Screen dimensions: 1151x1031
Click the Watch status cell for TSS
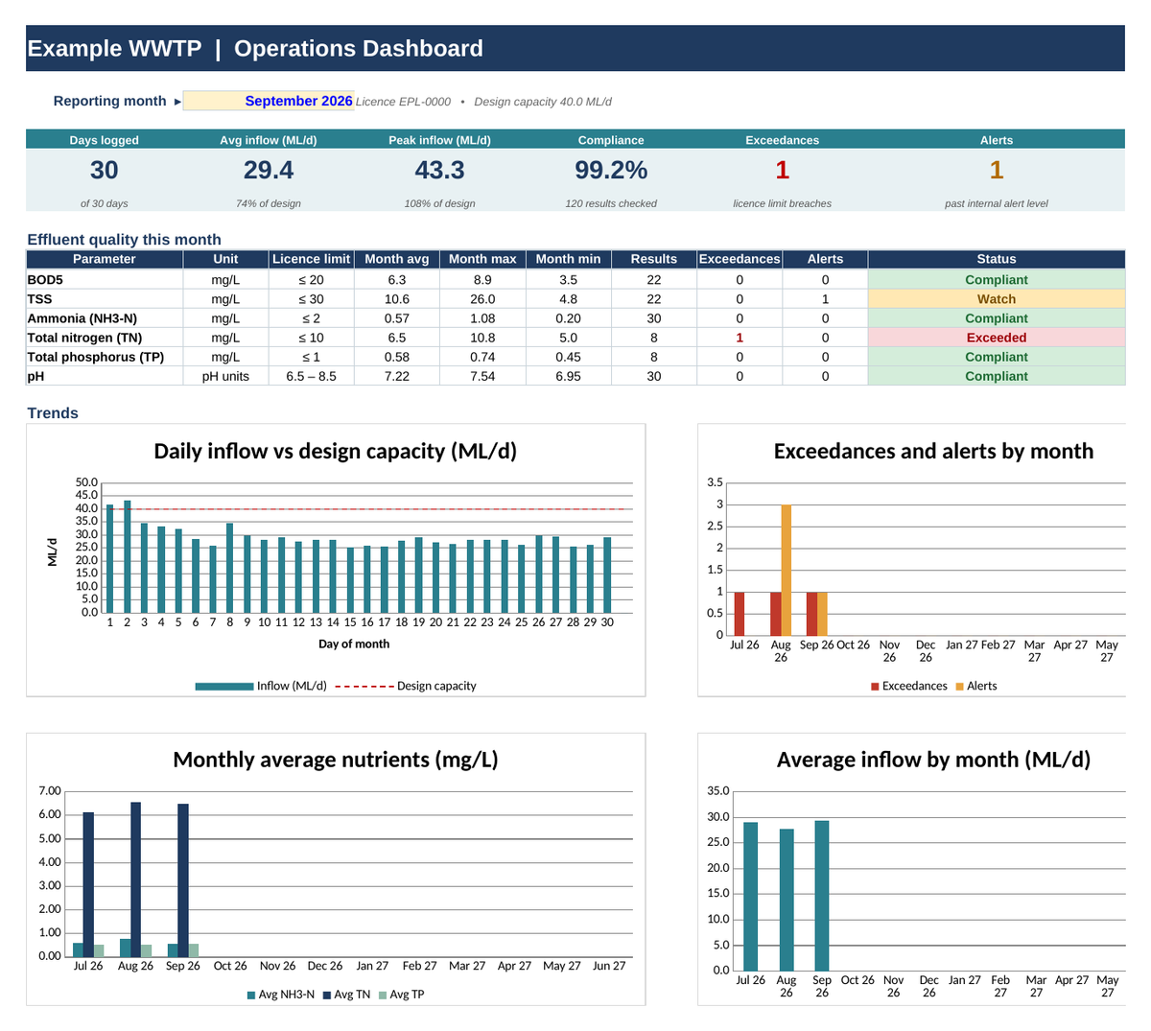point(997,299)
